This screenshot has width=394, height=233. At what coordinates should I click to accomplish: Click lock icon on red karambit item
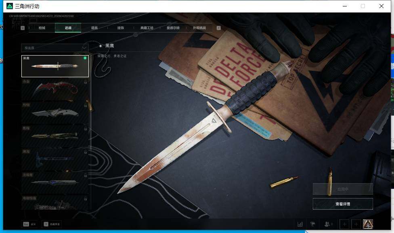click(x=86, y=82)
